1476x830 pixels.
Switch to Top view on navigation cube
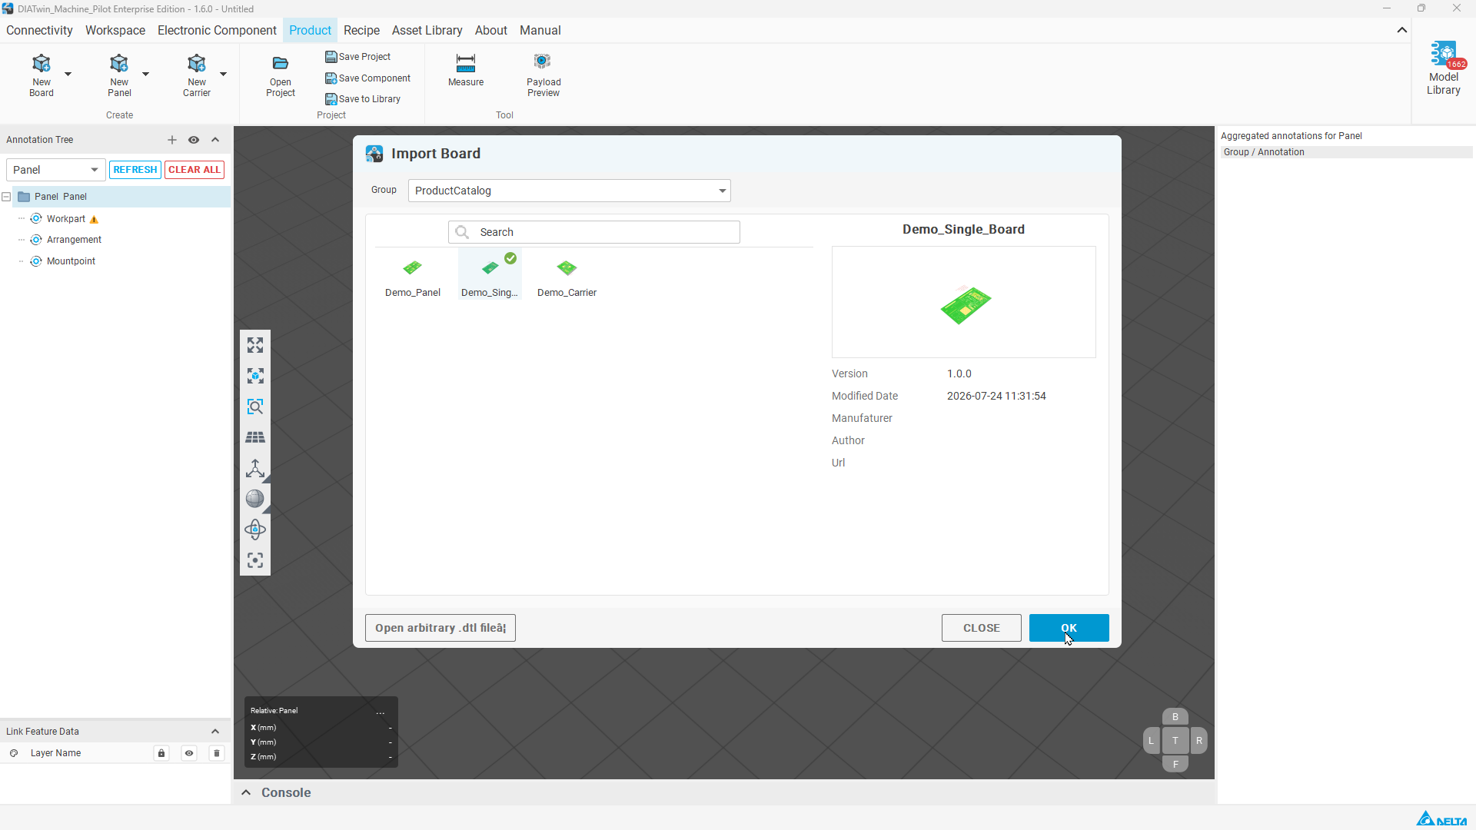point(1175,741)
